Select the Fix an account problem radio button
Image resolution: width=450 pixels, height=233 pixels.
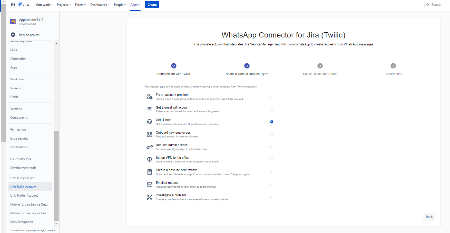pos(272,97)
